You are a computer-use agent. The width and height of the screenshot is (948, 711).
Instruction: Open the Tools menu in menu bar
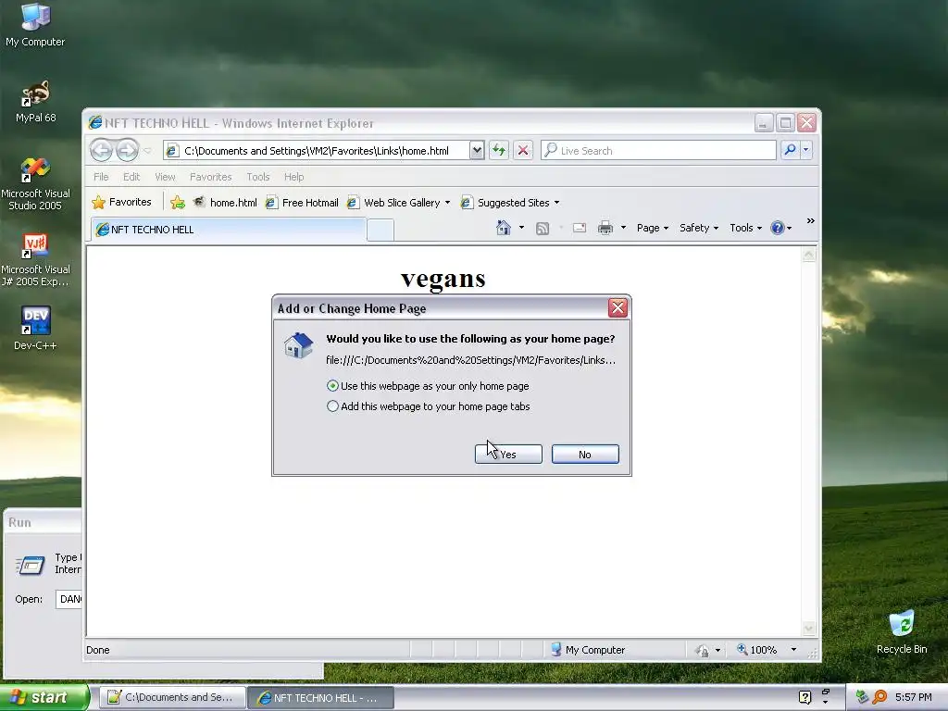click(257, 177)
